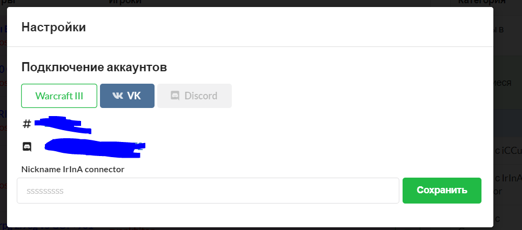
Task: Click the Discord logo in the Discord button
Action: coord(175,96)
